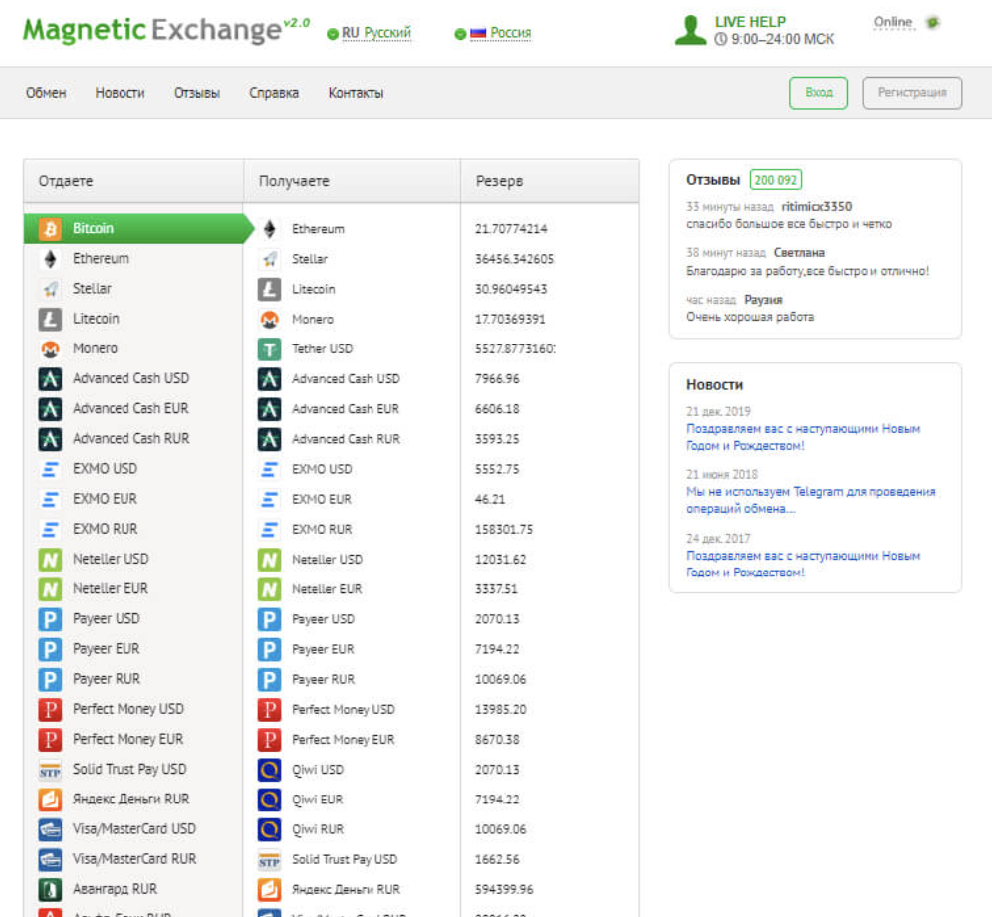Click the Perfect Money USD icon in Получаете
Image resolution: width=992 pixels, height=917 pixels.
(269, 710)
